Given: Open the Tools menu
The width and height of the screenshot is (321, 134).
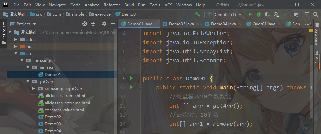Looking at the screenshot, I should pos(155,5).
